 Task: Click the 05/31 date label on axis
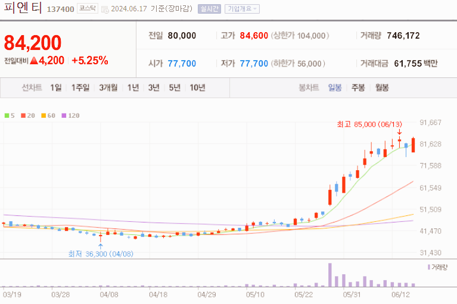click(352, 294)
